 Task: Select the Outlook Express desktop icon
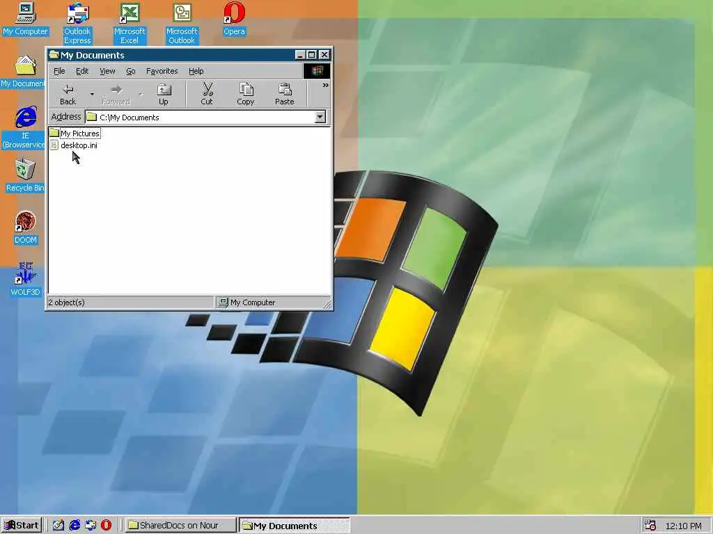(x=77, y=24)
